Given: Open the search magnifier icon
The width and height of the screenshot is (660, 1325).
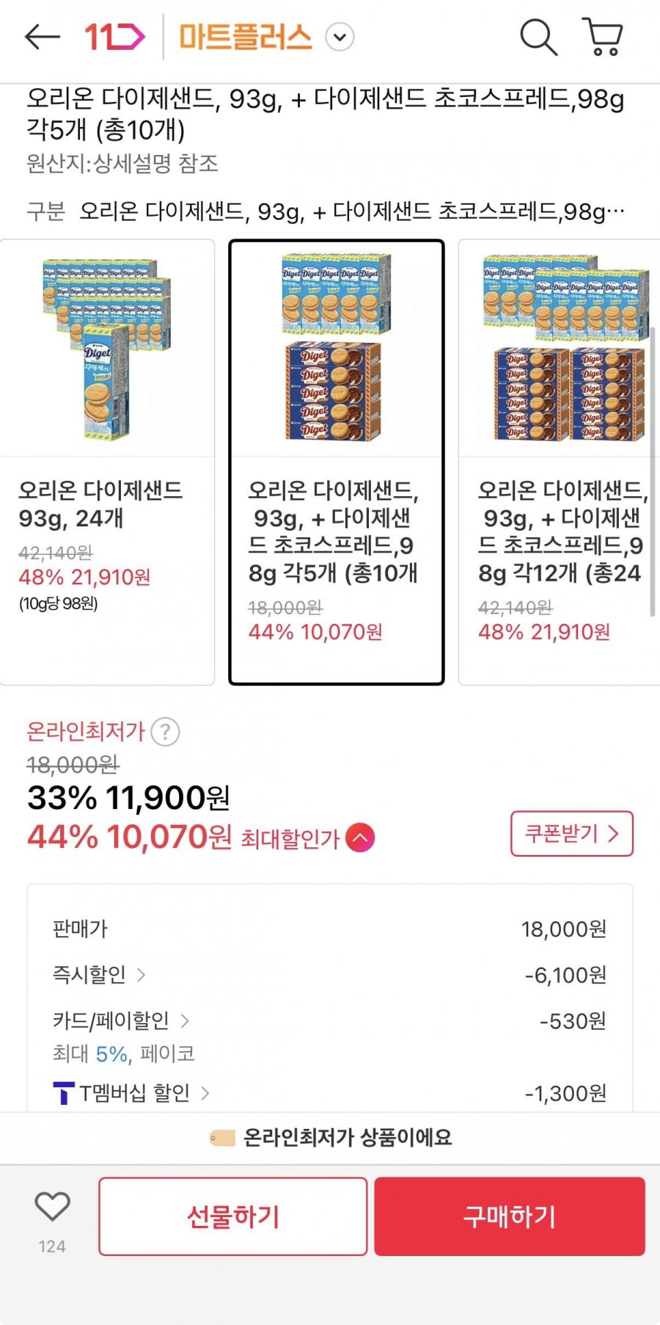Looking at the screenshot, I should pos(538,37).
